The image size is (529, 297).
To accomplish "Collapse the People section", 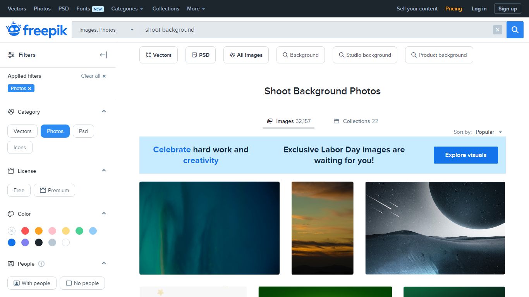I will point(104,263).
